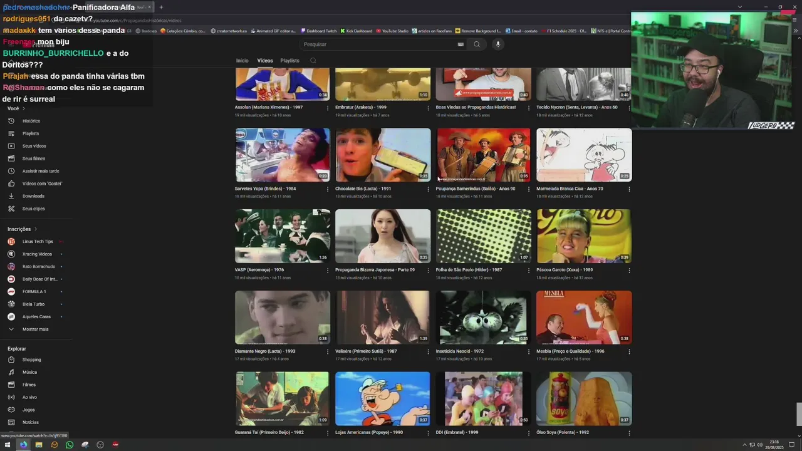This screenshot has height=451, width=802.
Task: Open File Explorer from taskbar
Action: point(39,445)
